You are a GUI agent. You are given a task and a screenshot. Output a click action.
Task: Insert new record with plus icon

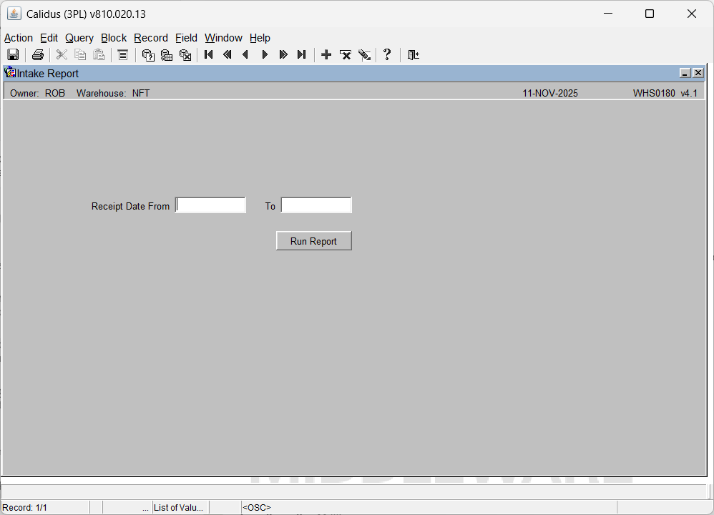pyautogui.click(x=326, y=55)
